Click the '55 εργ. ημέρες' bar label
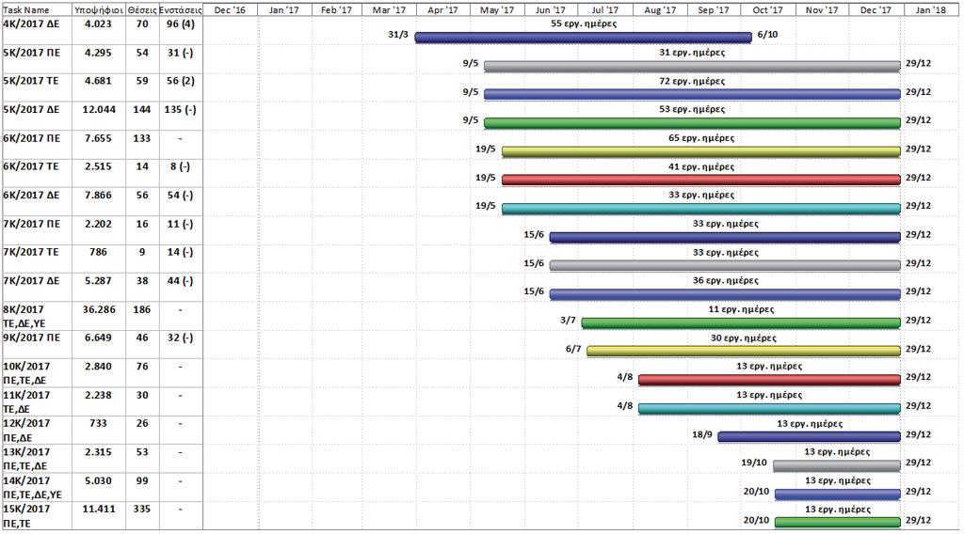The image size is (964, 534). click(584, 24)
